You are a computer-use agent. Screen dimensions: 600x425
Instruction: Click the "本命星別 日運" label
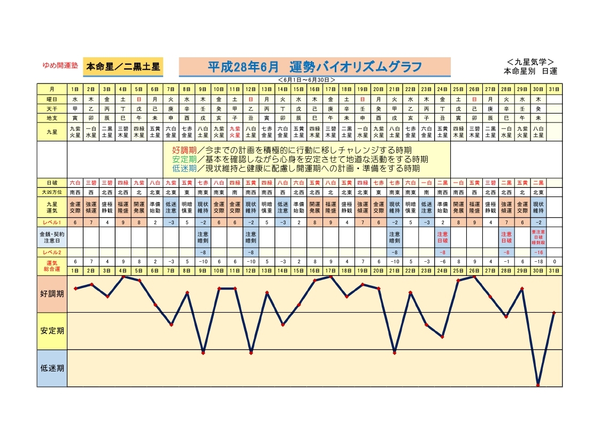click(x=530, y=71)
